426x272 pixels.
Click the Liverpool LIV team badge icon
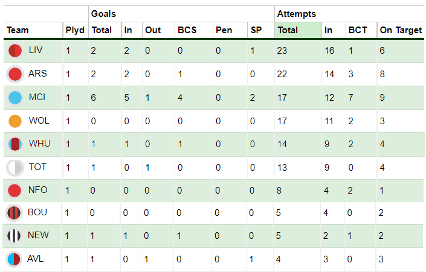click(15, 51)
